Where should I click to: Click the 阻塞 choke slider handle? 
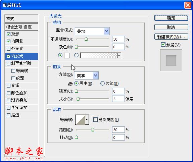pos(77,91)
